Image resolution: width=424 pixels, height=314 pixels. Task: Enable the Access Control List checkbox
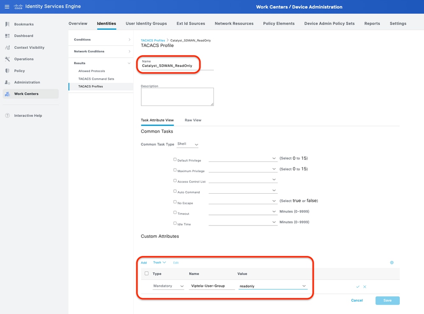(175, 181)
